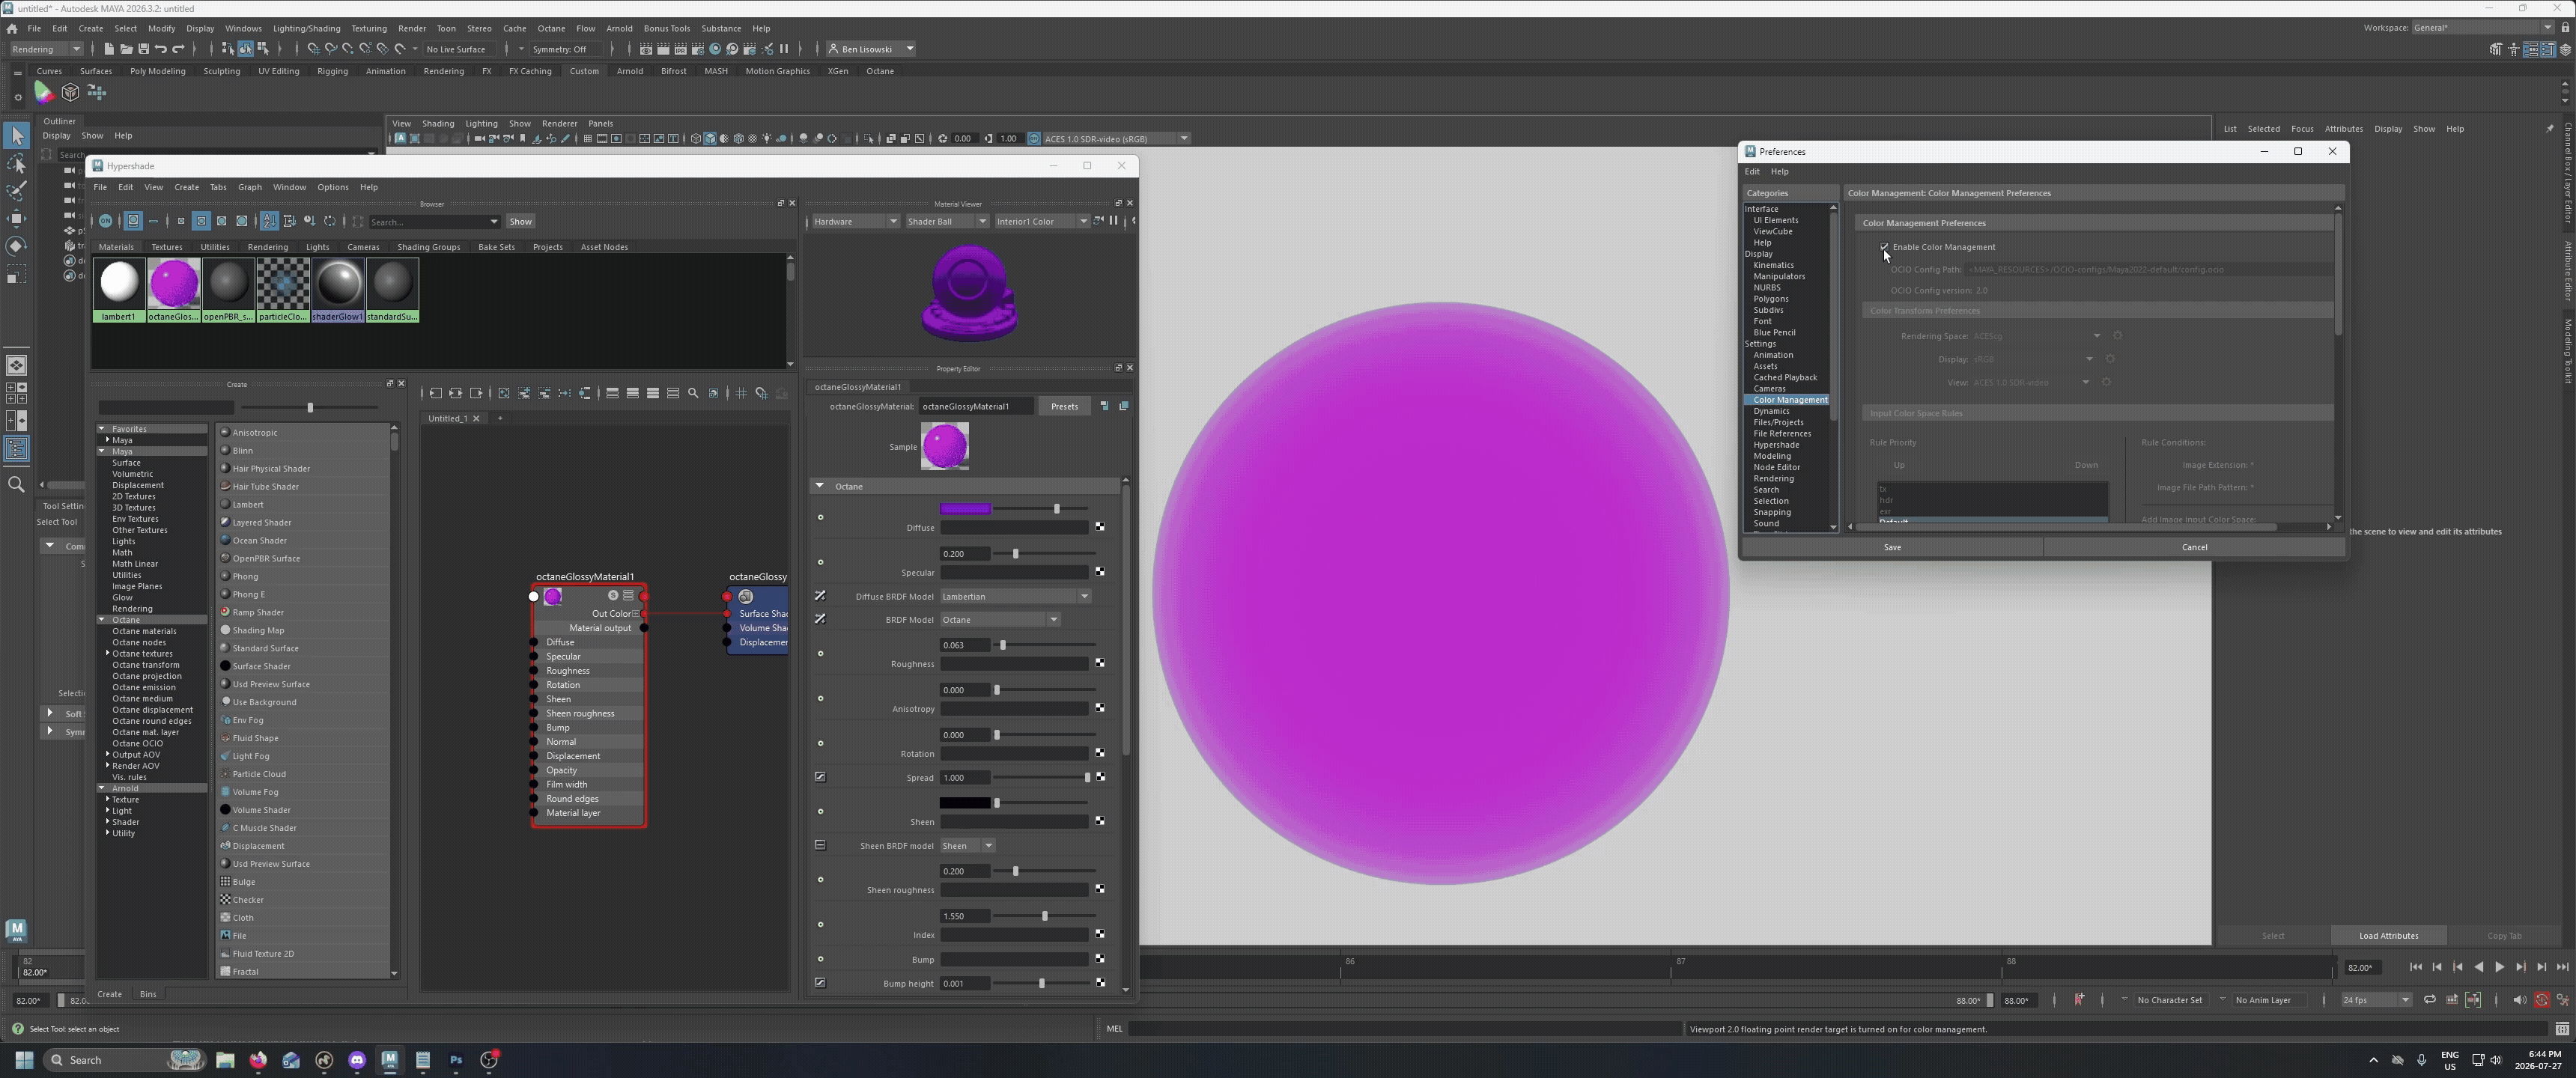The width and height of the screenshot is (2576, 1078).
Task: Open the Lighting/Shading menu in Maya
Action: 307,28
